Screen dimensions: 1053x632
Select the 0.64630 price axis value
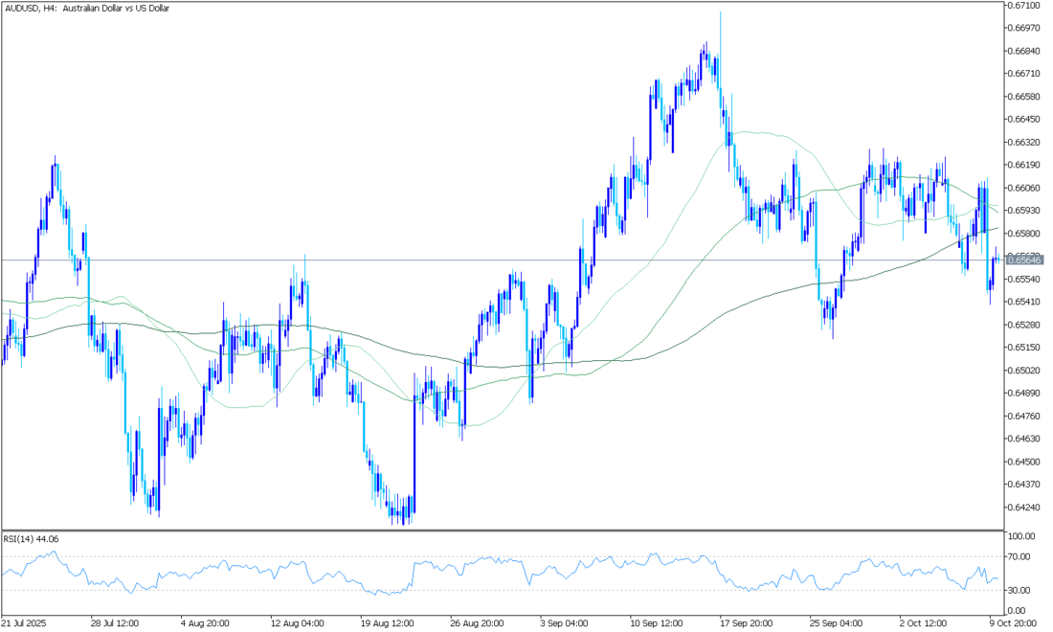(1025, 439)
